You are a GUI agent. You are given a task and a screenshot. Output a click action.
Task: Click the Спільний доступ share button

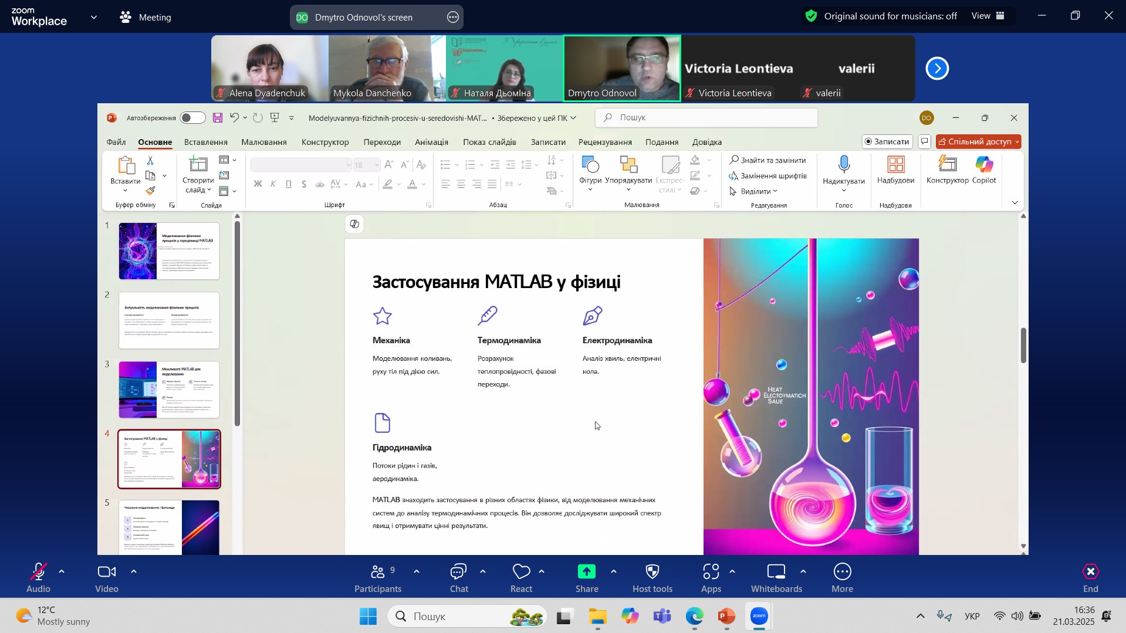(x=978, y=141)
